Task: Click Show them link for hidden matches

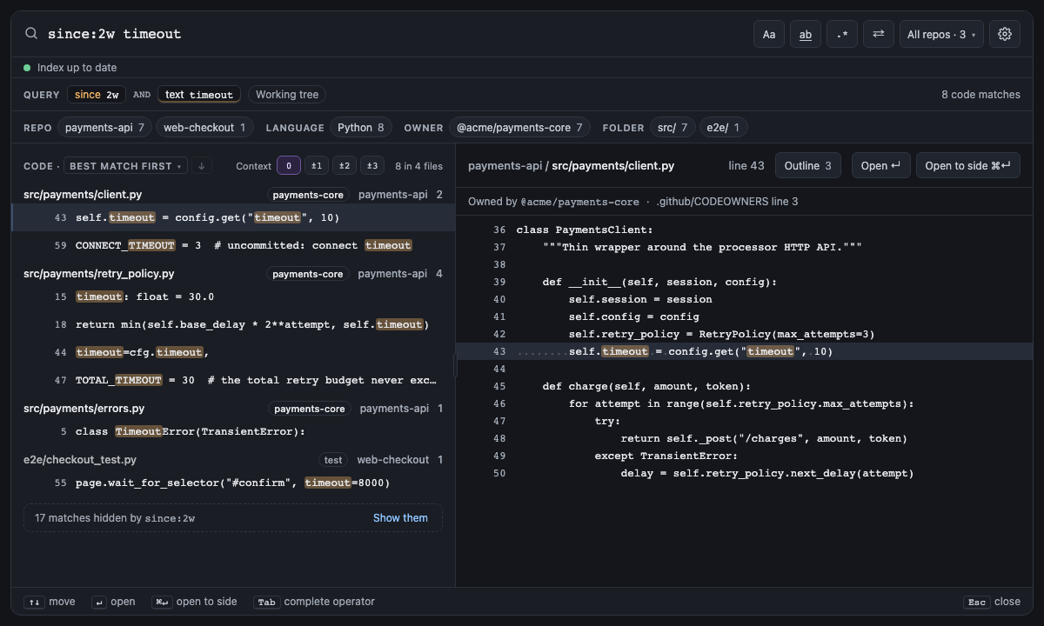Action: point(400,518)
